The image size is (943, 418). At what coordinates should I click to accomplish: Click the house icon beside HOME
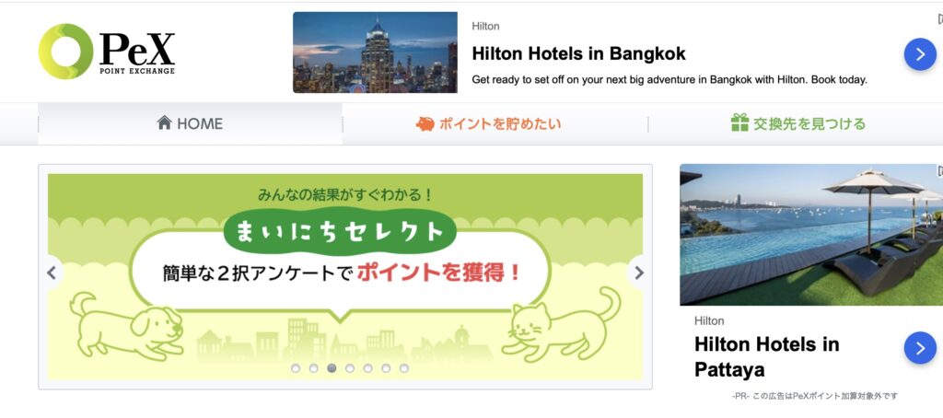164,122
